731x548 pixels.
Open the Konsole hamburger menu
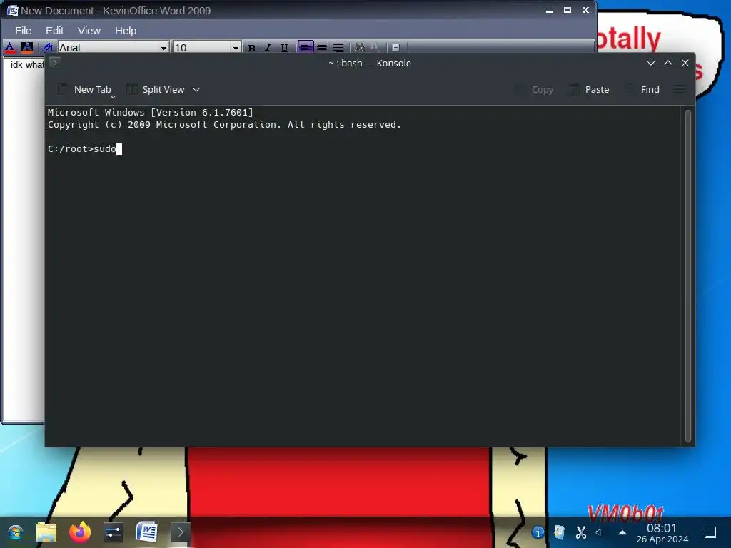[x=680, y=89]
